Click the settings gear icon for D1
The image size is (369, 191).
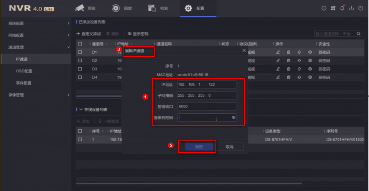pyautogui.click(x=310, y=52)
